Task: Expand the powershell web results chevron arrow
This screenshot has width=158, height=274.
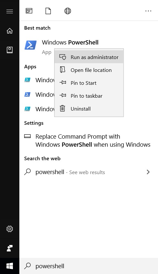Action: pyautogui.click(x=148, y=172)
